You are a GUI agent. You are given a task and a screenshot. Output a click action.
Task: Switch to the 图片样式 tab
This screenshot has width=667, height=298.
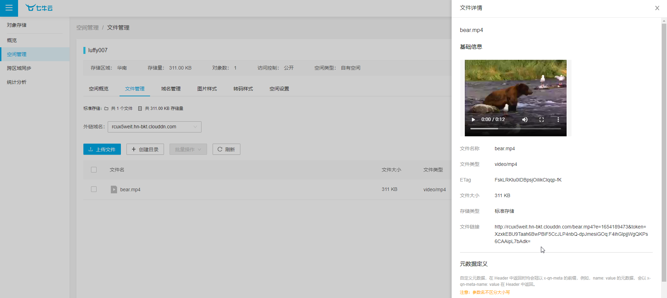(x=207, y=89)
